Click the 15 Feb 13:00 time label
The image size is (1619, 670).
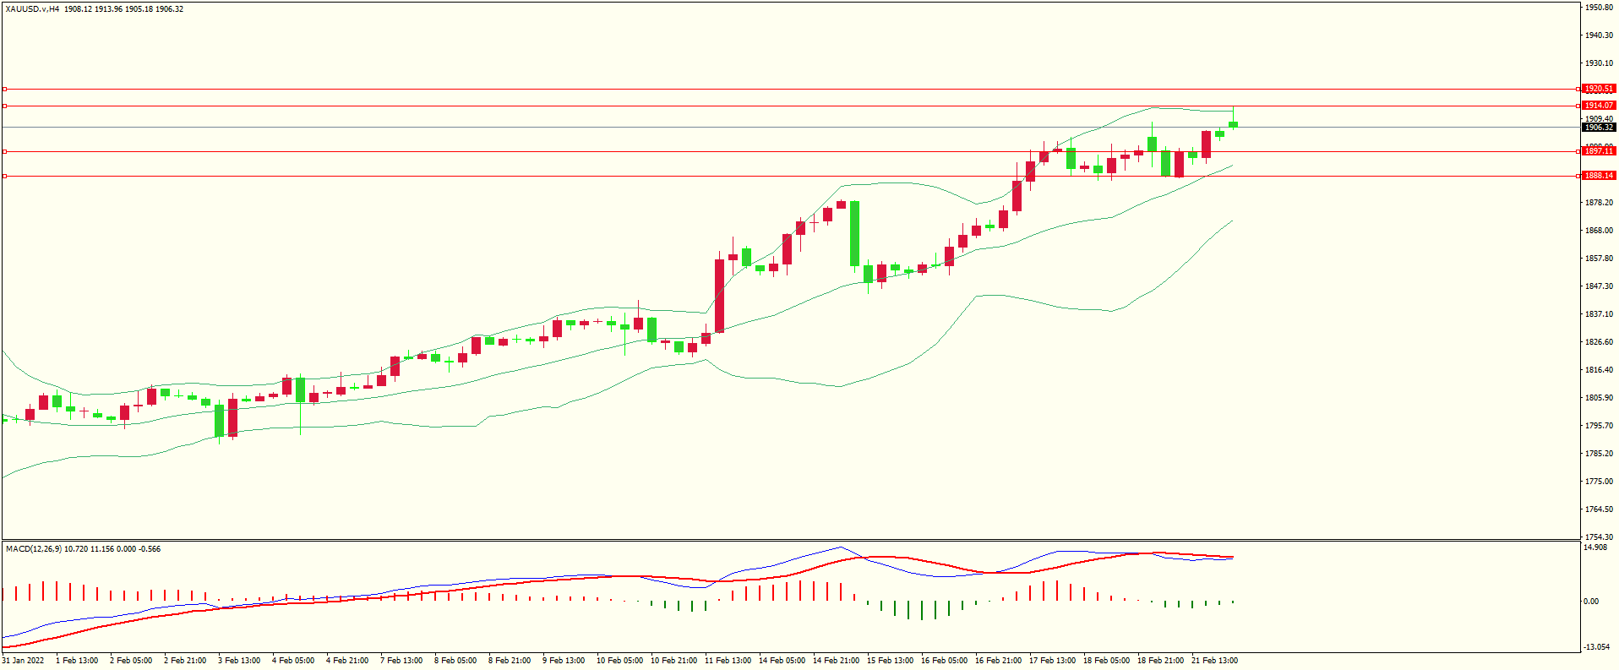click(891, 661)
